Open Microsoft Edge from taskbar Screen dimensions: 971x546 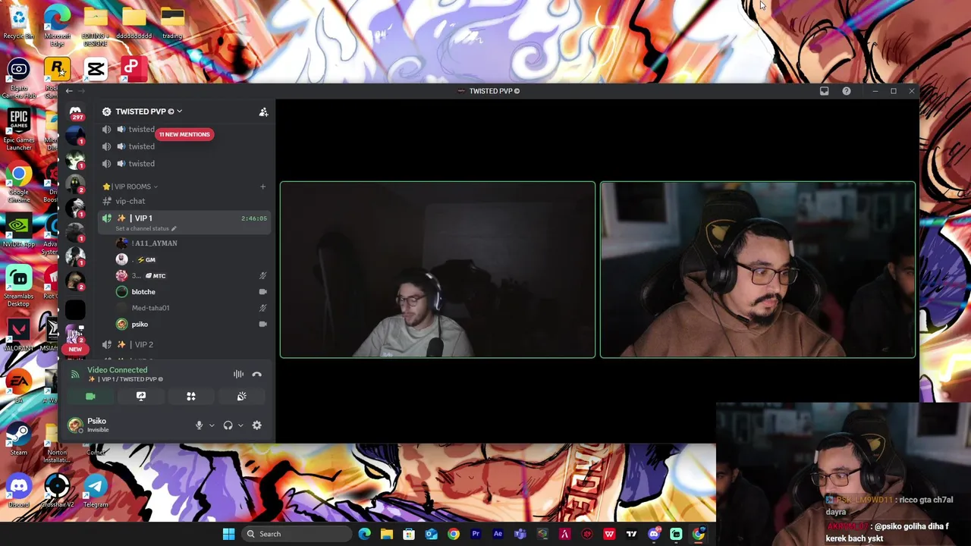365,534
